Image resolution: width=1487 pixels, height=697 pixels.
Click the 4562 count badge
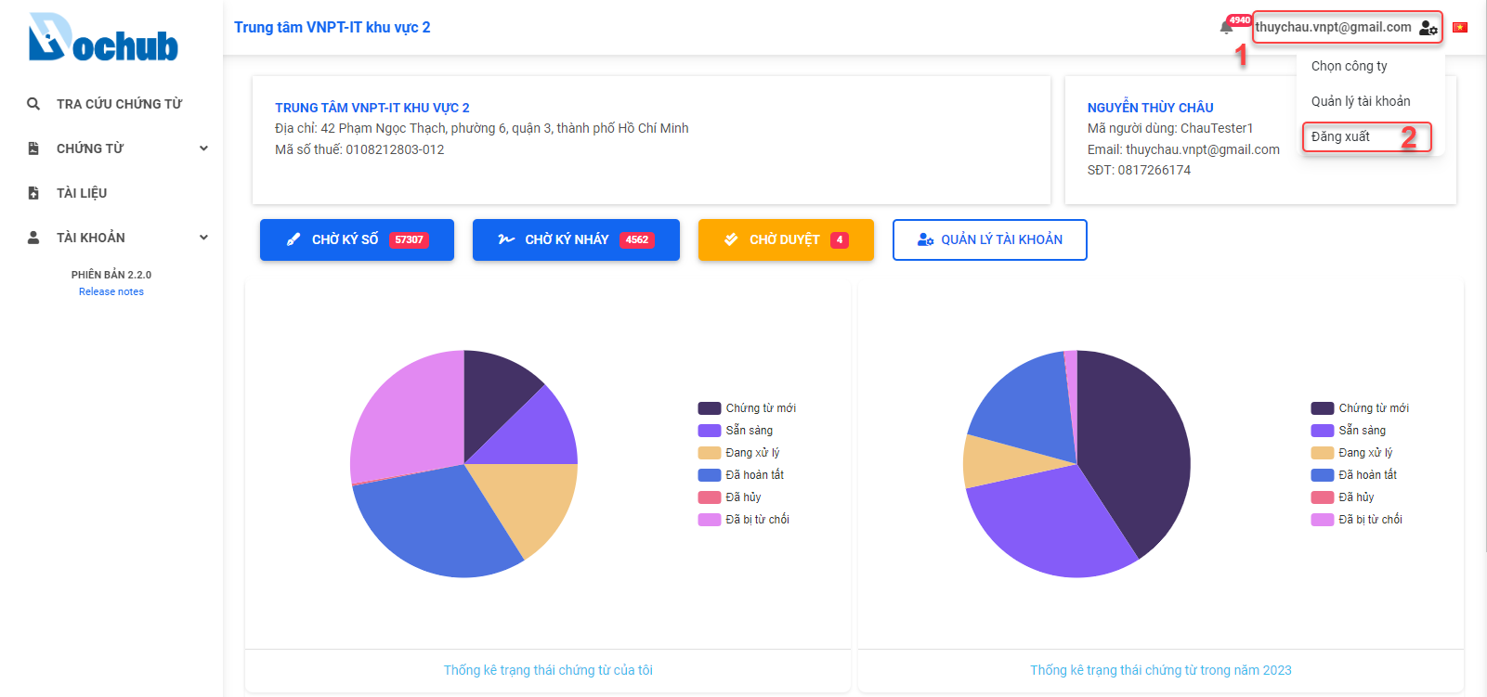pyautogui.click(x=637, y=239)
